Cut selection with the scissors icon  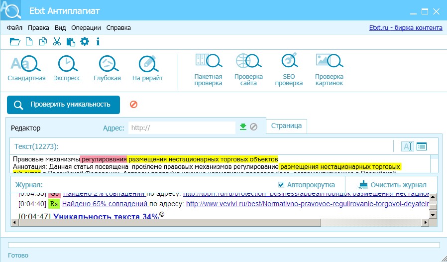57,42
